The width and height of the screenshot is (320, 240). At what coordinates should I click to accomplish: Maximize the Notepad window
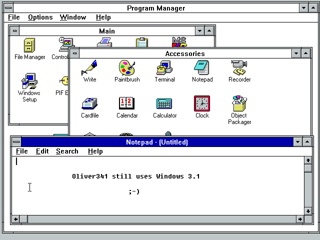click(307, 142)
